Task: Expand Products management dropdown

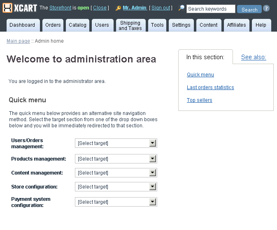Action: click(116, 159)
